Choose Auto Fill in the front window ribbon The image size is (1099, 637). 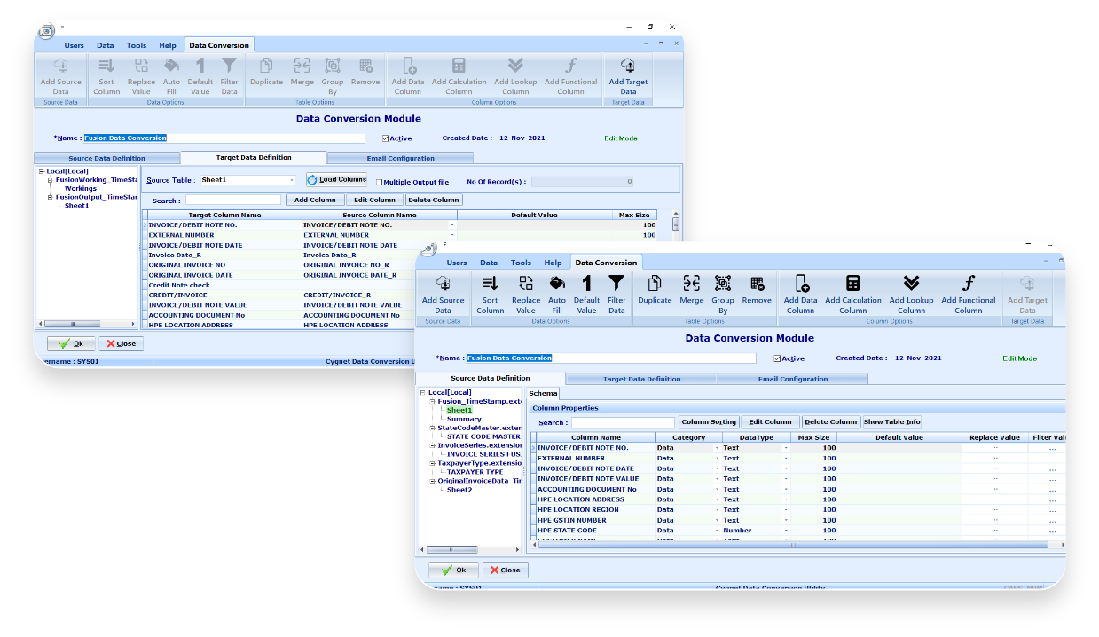coord(557,294)
